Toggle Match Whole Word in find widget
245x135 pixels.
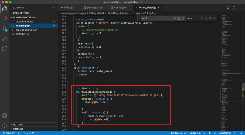[x=179, y=18]
